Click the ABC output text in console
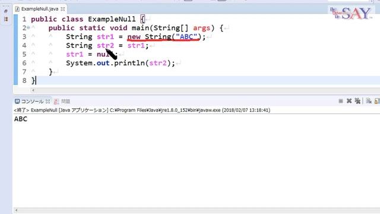 click(21, 119)
